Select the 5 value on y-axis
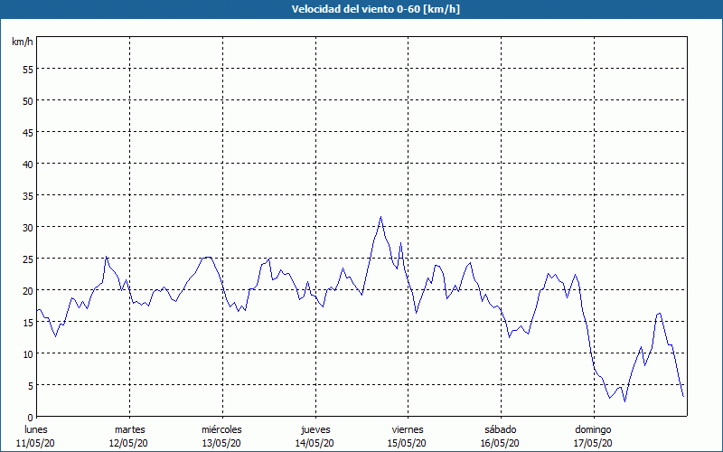Viewport: 723px width, 452px height. tap(31, 386)
